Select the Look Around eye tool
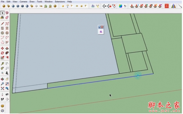 pyautogui.click(x=7, y=94)
